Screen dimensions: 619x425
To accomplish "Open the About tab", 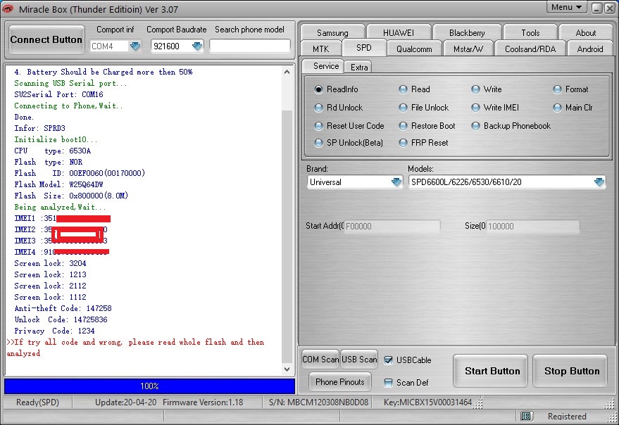I will click(x=585, y=33).
